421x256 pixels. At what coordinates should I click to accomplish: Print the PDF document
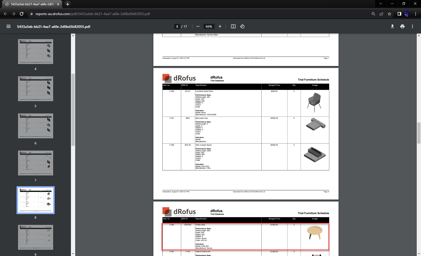402,26
